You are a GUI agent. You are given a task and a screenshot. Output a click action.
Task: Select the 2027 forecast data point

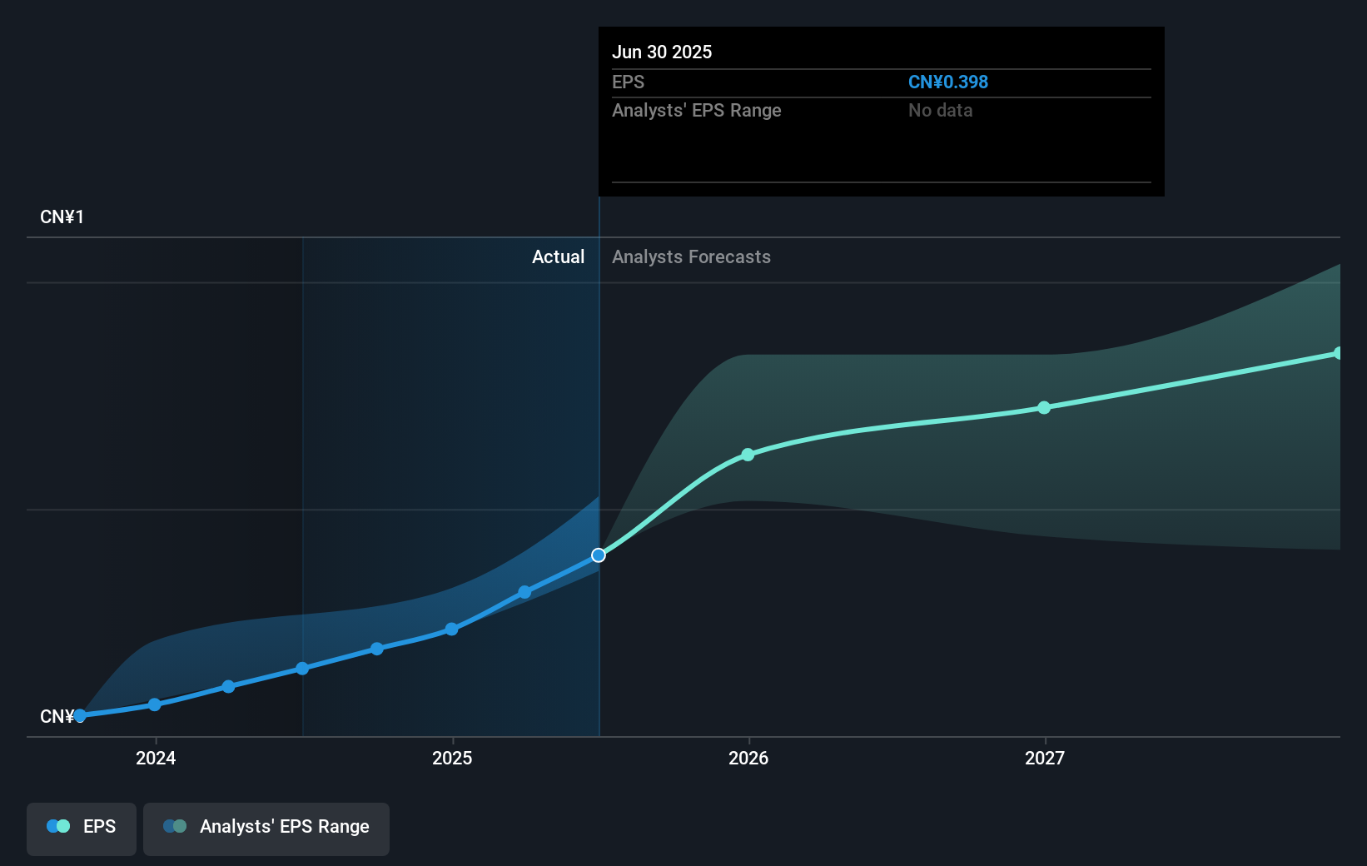(1044, 408)
